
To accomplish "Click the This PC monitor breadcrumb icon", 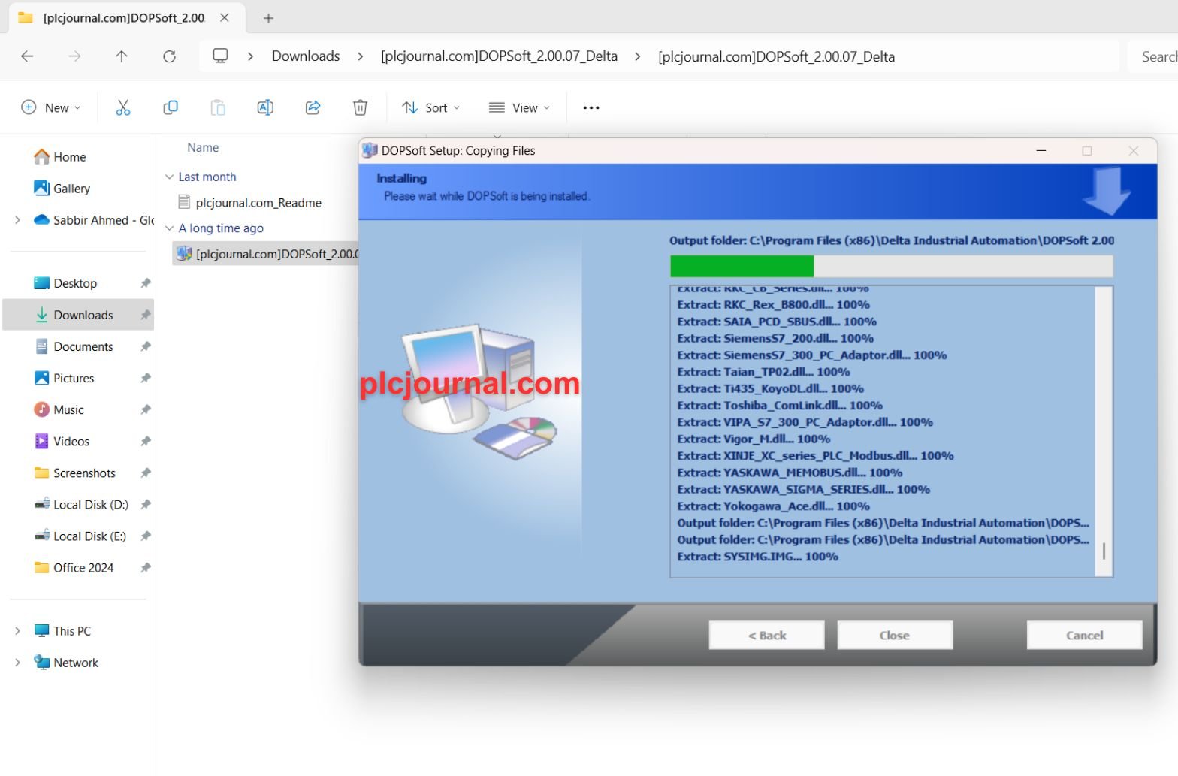I will point(220,56).
